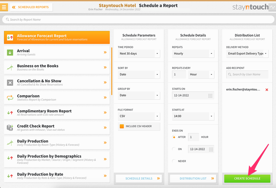The image size is (276, 188).
Task: Open the Credit Check Report chevron
Action: click(x=105, y=127)
